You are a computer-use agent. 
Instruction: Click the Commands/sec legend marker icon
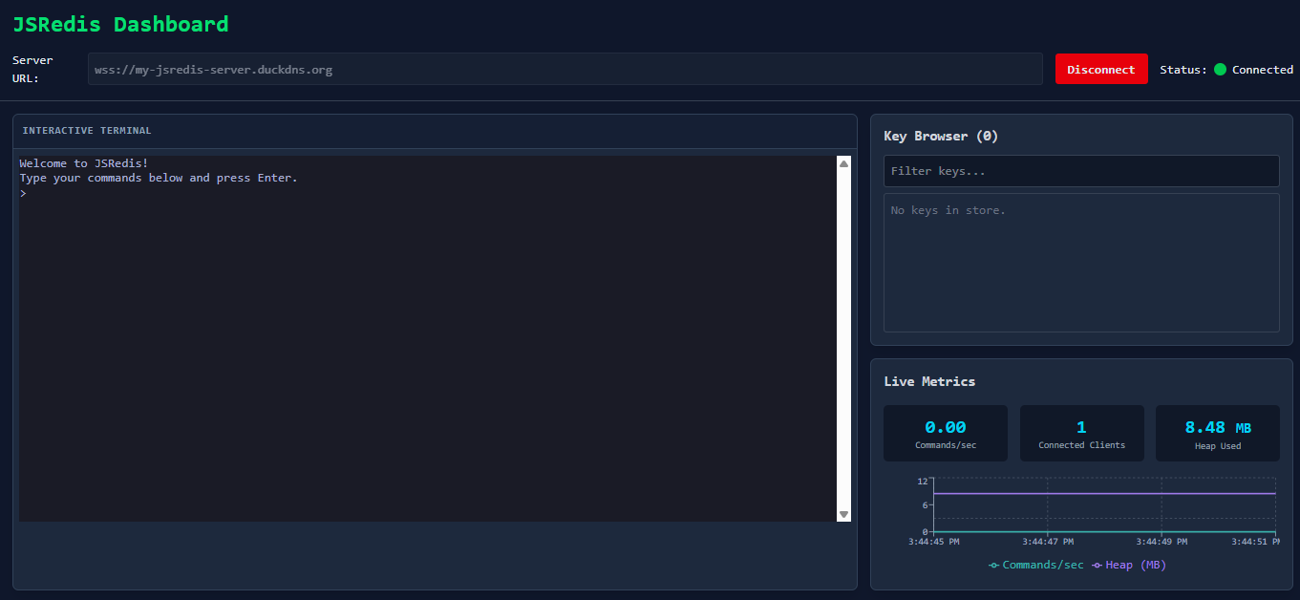tap(993, 566)
